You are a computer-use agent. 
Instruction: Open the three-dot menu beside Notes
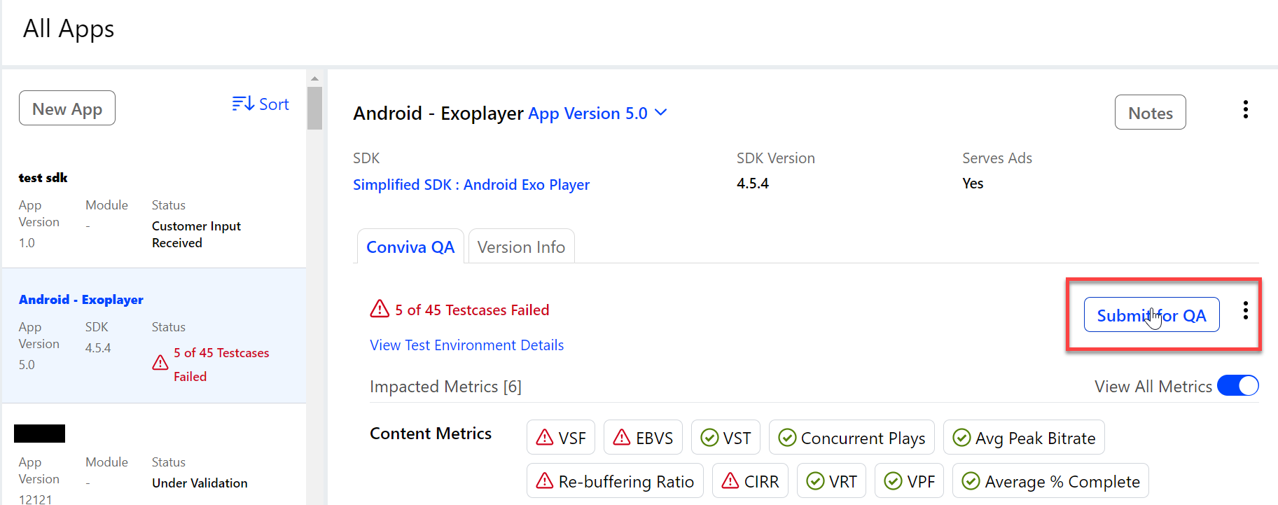[x=1245, y=110]
